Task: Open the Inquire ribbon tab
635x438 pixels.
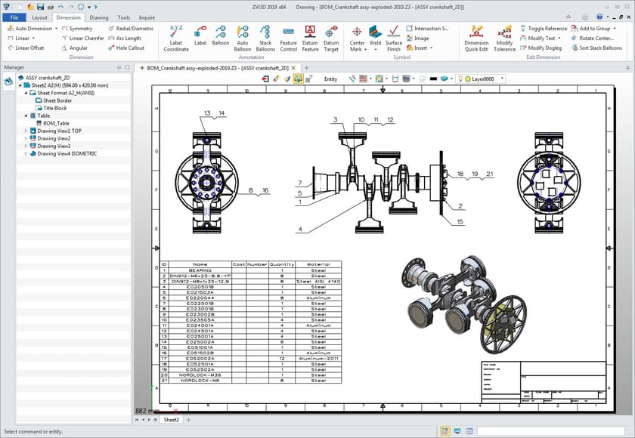Action: tap(146, 17)
